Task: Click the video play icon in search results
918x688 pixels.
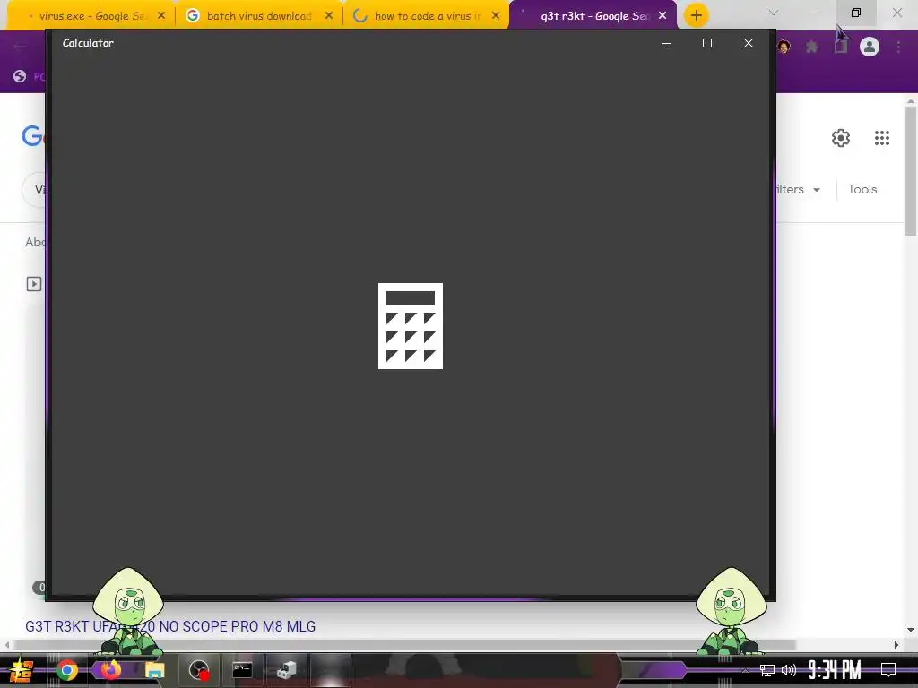Action: [x=34, y=284]
